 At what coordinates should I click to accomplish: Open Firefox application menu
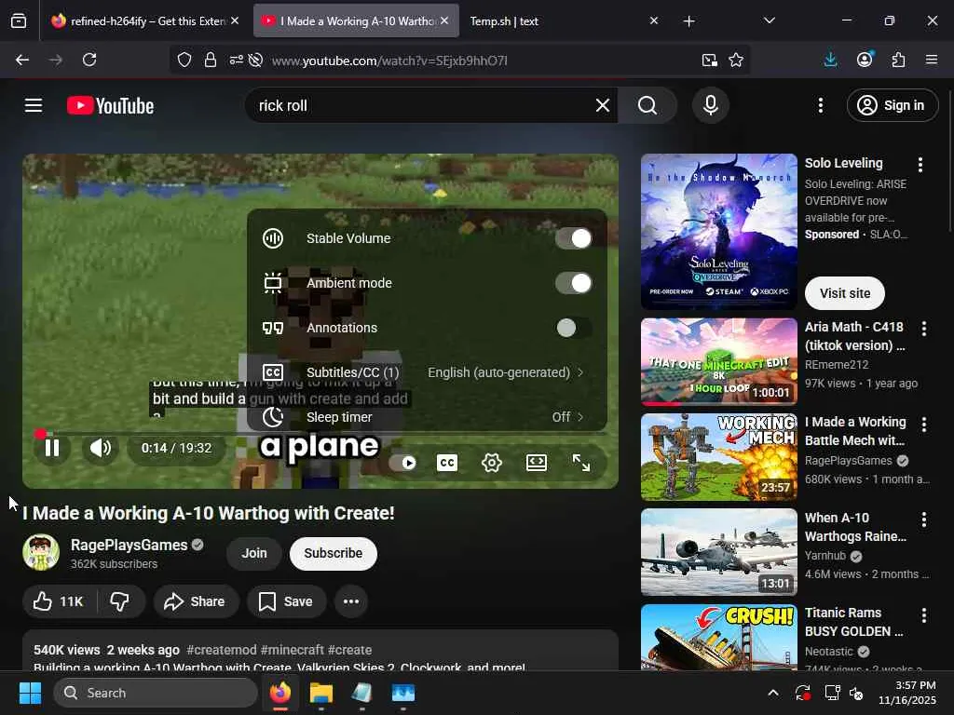click(x=932, y=60)
